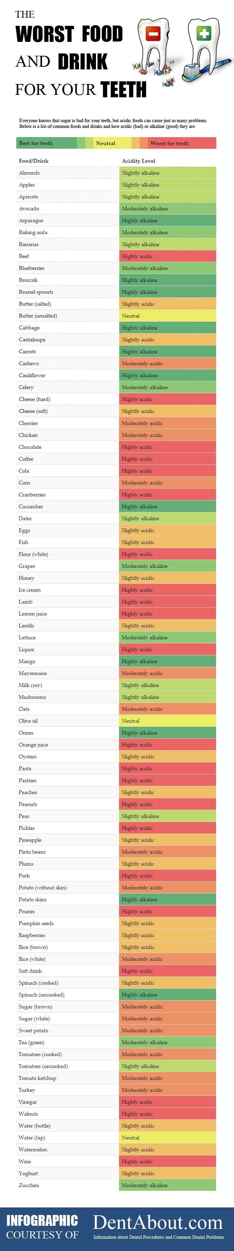
Task: Click the Neutral cell for Butter (unsalted)
Action: [168, 316]
